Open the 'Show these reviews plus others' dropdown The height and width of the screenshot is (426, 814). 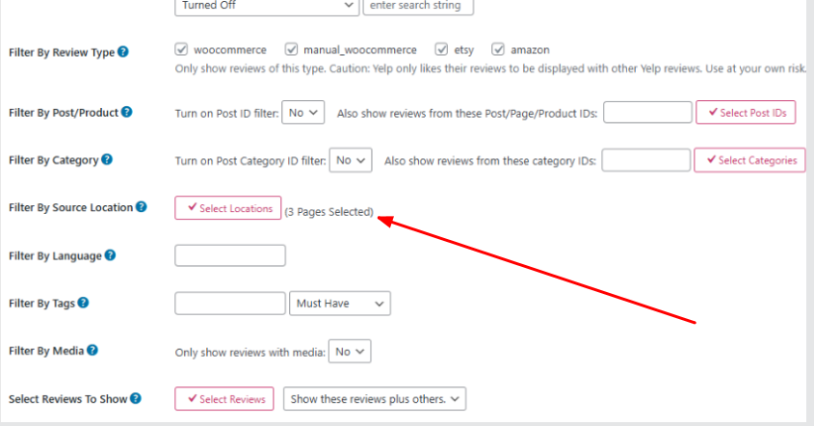(x=375, y=399)
